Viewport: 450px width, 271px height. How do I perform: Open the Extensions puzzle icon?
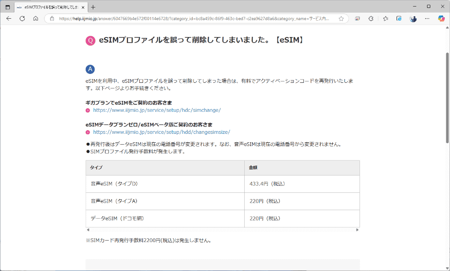click(371, 19)
